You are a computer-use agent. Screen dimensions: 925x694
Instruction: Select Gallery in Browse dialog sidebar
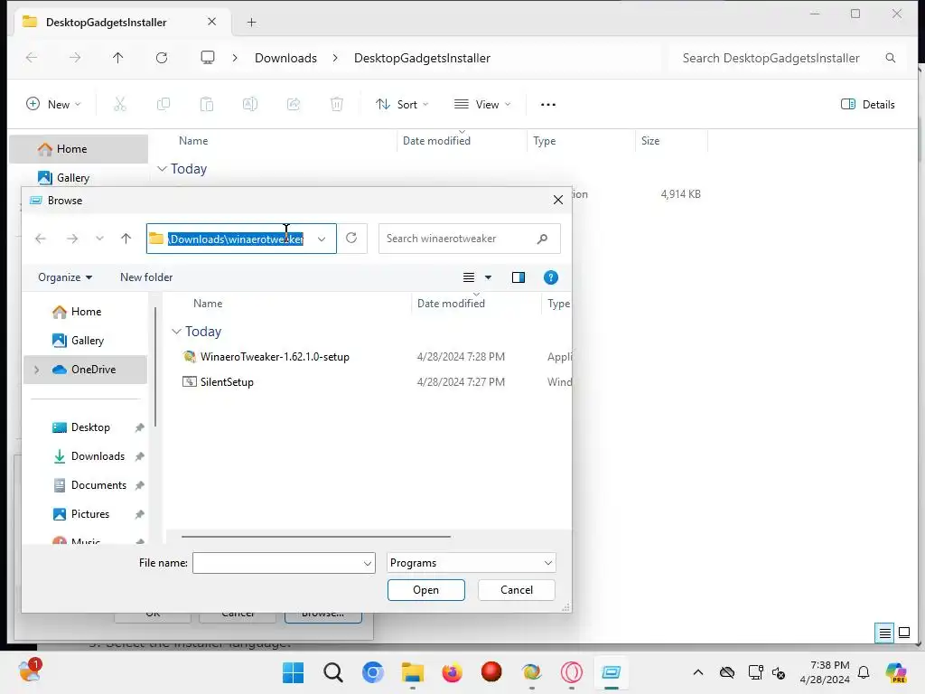coord(87,341)
